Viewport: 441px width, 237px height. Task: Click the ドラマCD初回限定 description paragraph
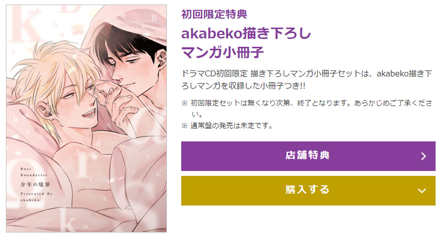pos(307,79)
